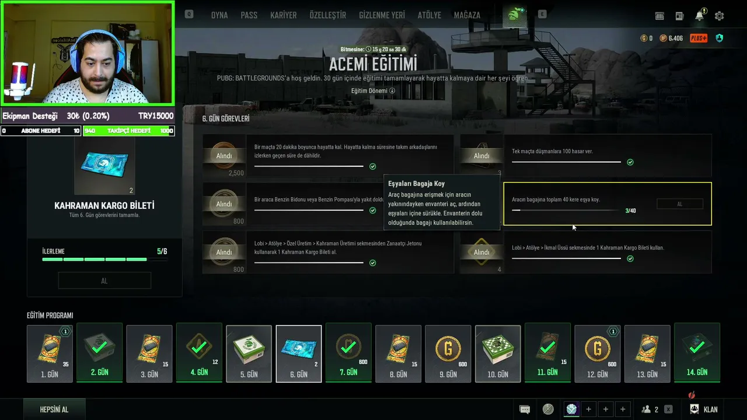
Task: Click the EĞİTİM PROGRAMI heading
Action: 50,316
